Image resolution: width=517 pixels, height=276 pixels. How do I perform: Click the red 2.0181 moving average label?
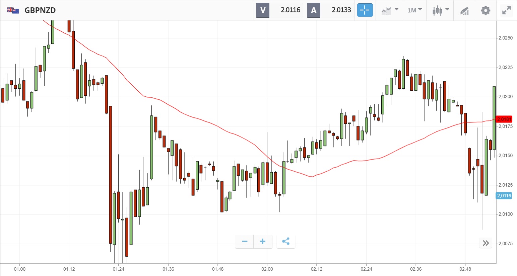pos(504,119)
